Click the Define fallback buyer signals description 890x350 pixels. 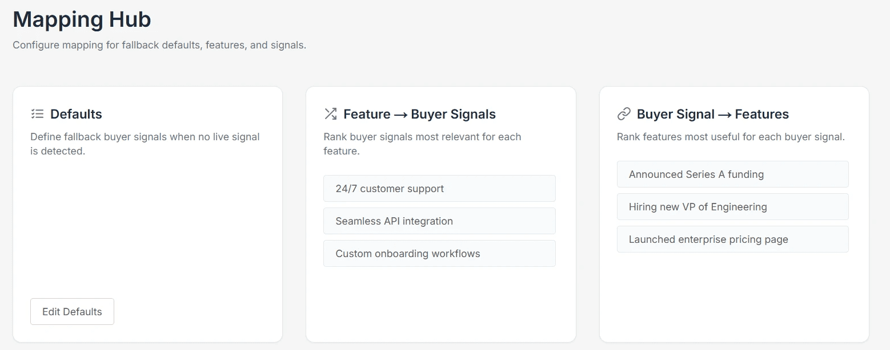tap(145, 144)
